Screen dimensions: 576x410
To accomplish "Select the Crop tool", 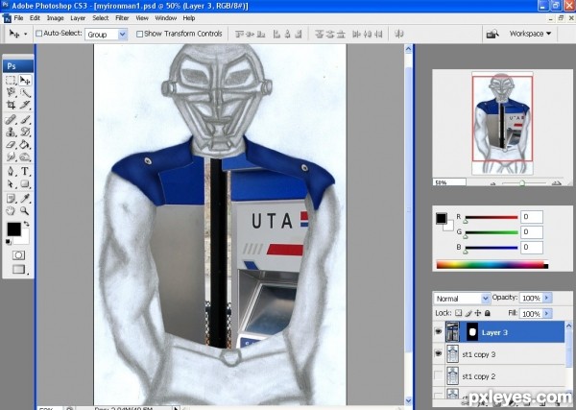I will 11,105.
